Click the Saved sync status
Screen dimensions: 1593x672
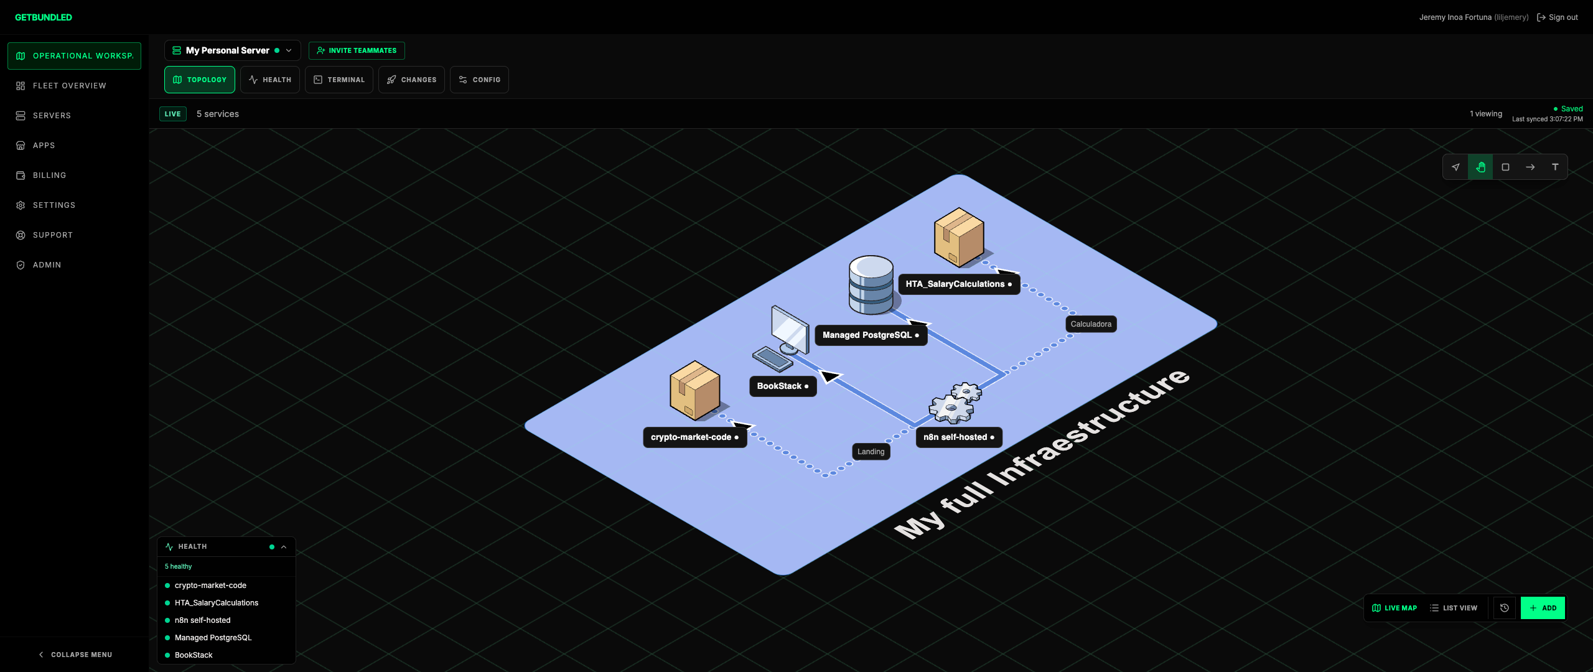pos(1568,109)
